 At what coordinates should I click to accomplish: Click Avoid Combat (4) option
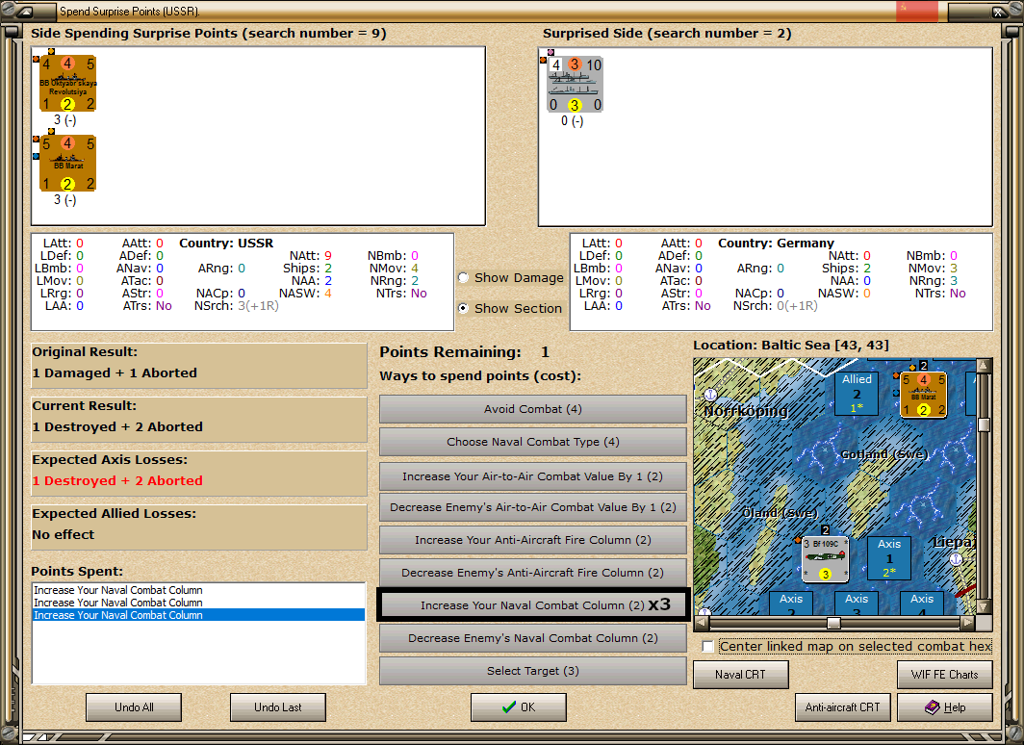coord(533,409)
